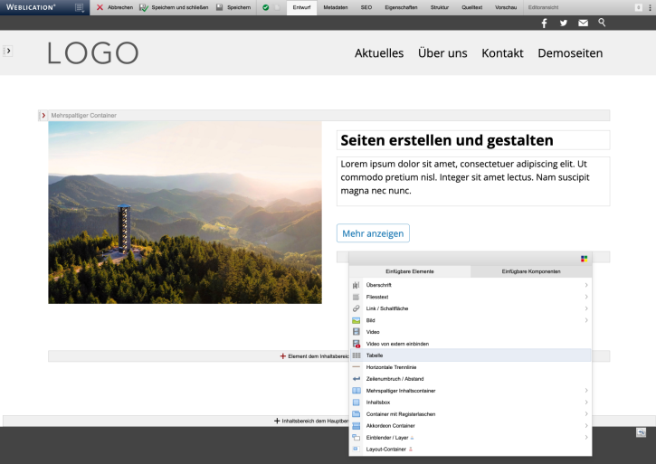Viewport: 656px width, 464px height.
Task: Click the Speichern floppy disk icon
Action: point(220,7)
